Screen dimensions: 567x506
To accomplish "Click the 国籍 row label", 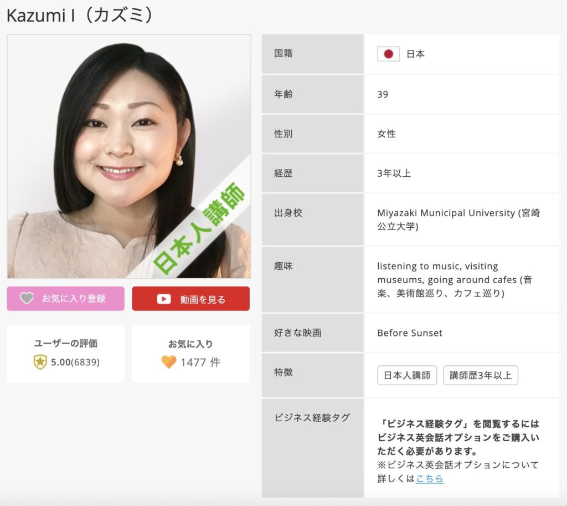I will tap(283, 54).
